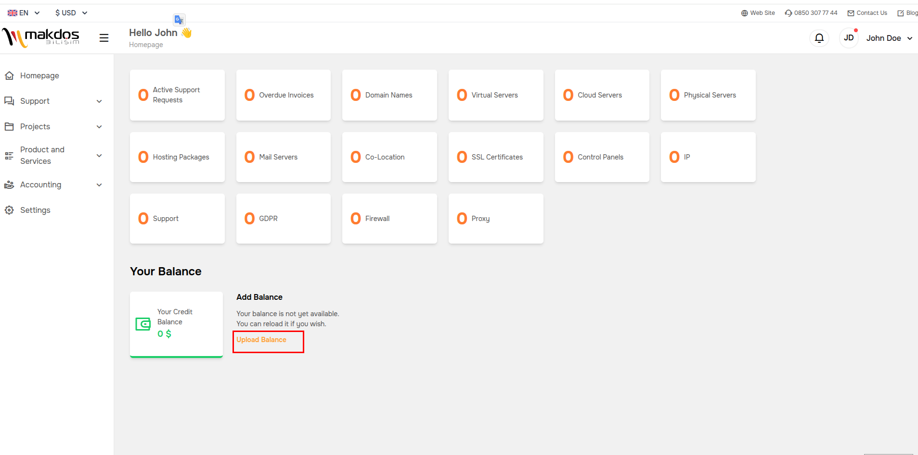
Task: Toggle the hamburger sidebar menu icon
Action: (x=104, y=38)
